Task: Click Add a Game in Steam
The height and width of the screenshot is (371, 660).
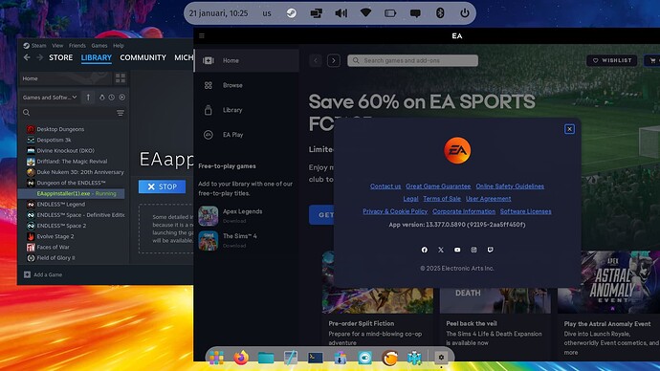Action: click(43, 274)
